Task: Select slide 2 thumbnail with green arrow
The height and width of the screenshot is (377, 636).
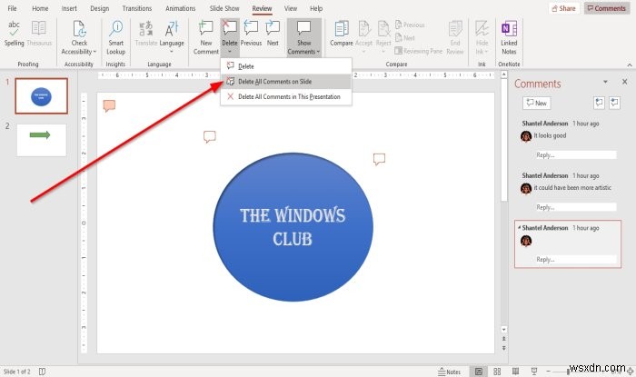Action: (42, 140)
